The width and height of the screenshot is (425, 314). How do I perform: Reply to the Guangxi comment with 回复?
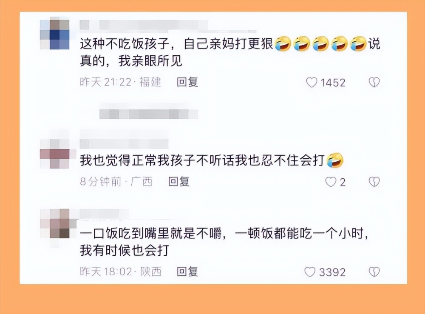coord(178,181)
